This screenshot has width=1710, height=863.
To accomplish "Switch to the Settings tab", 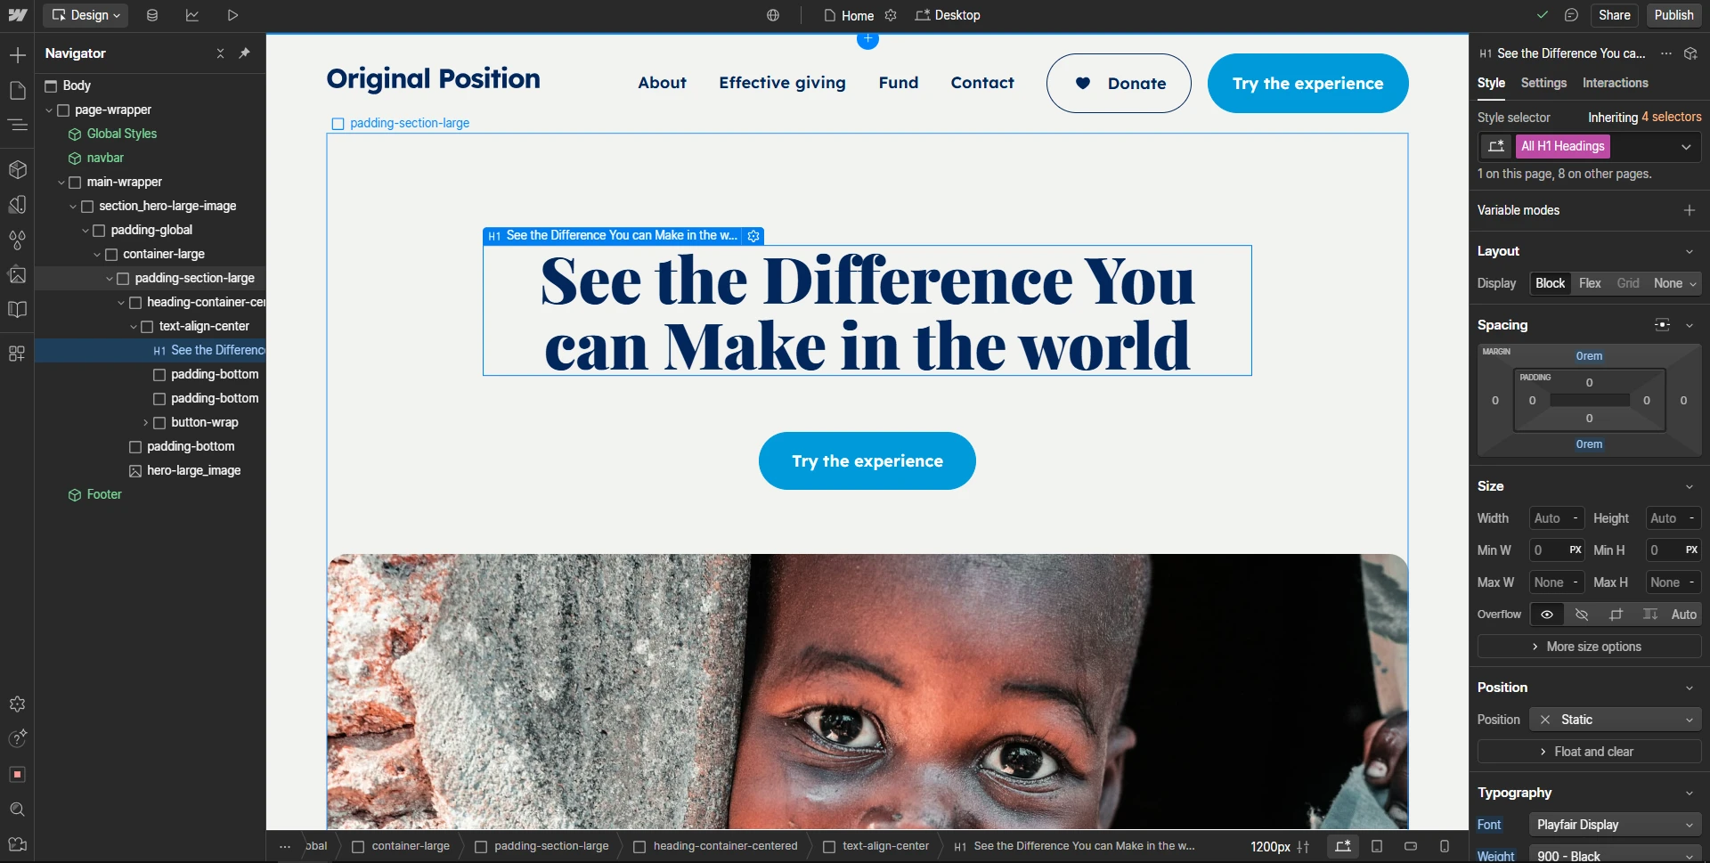I will click(1543, 83).
